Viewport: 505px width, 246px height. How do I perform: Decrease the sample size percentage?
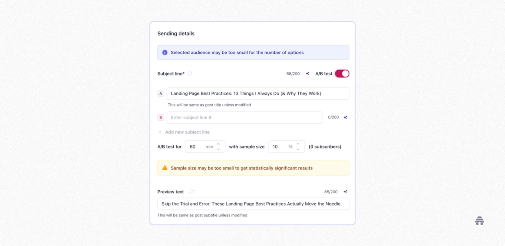click(298, 149)
